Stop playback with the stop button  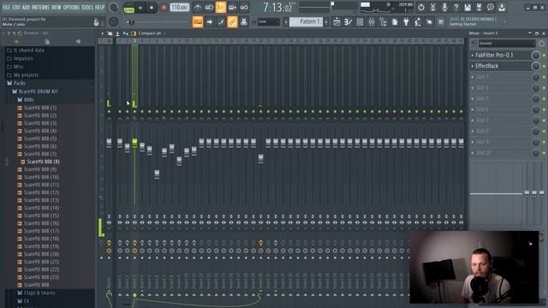click(152, 8)
